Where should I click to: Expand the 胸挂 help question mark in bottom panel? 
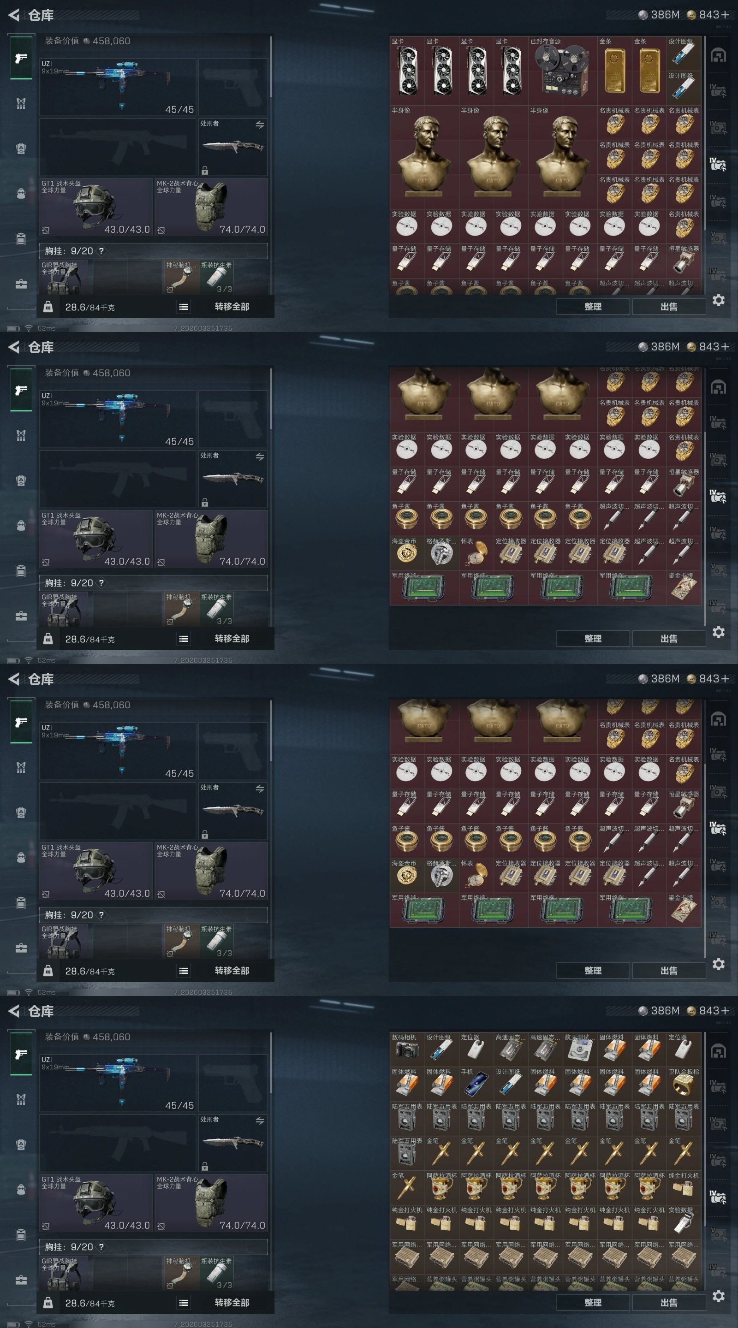pyautogui.click(x=101, y=1247)
